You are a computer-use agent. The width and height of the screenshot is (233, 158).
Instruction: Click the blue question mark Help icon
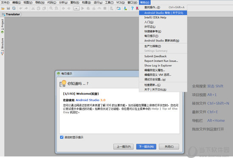pos(132,8)
